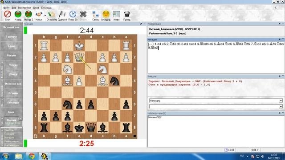
Task: Click the clock icon in the status bar
Action: point(226,150)
